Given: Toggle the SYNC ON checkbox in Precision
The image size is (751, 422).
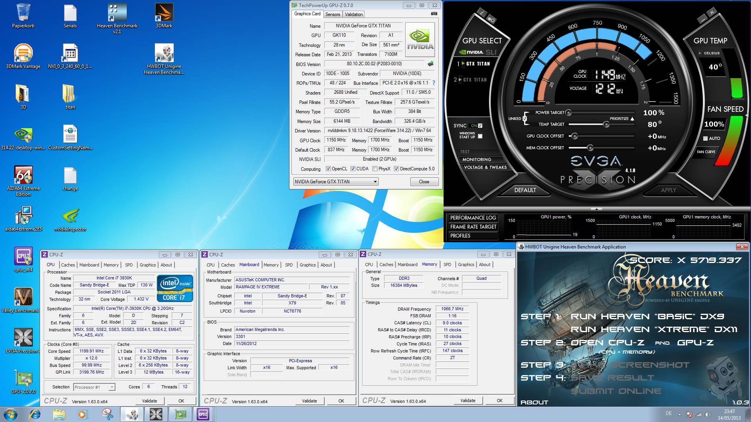Looking at the screenshot, I should [x=480, y=125].
